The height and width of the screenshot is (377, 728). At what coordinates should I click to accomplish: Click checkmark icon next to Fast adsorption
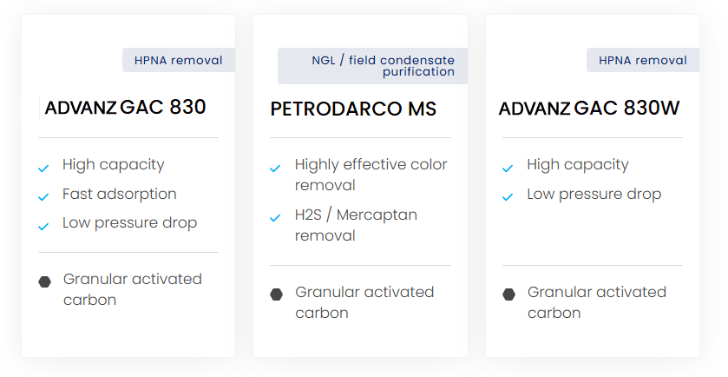point(43,197)
